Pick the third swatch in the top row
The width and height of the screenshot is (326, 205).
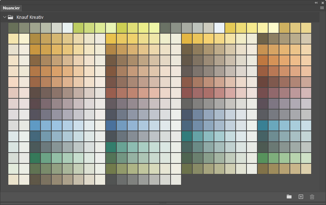point(35,28)
